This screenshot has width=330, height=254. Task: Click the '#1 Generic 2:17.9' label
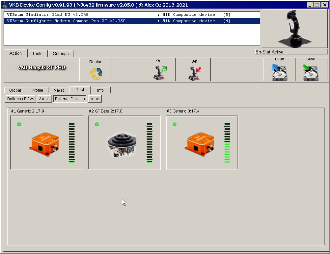tap(28, 111)
